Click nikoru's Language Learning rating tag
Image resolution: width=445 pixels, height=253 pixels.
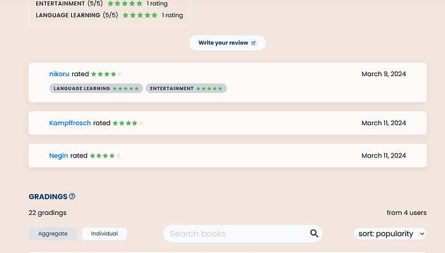(96, 88)
